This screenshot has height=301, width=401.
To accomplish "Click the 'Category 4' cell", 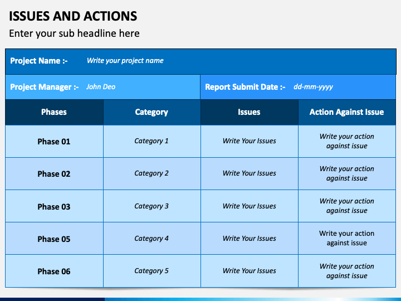I will (x=151, y=239).
